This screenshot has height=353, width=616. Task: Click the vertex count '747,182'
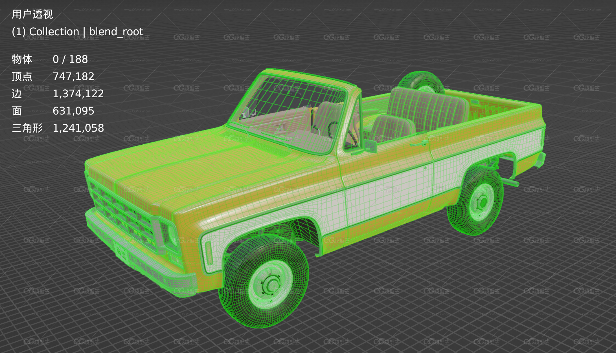pos(73,76)
